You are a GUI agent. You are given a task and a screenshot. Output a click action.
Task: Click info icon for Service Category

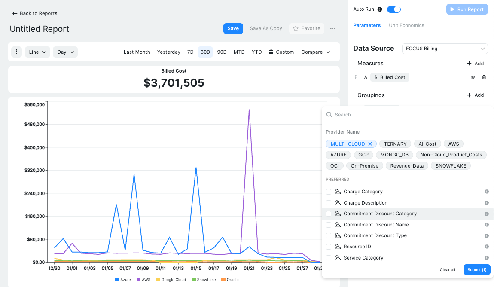(486, 258)
